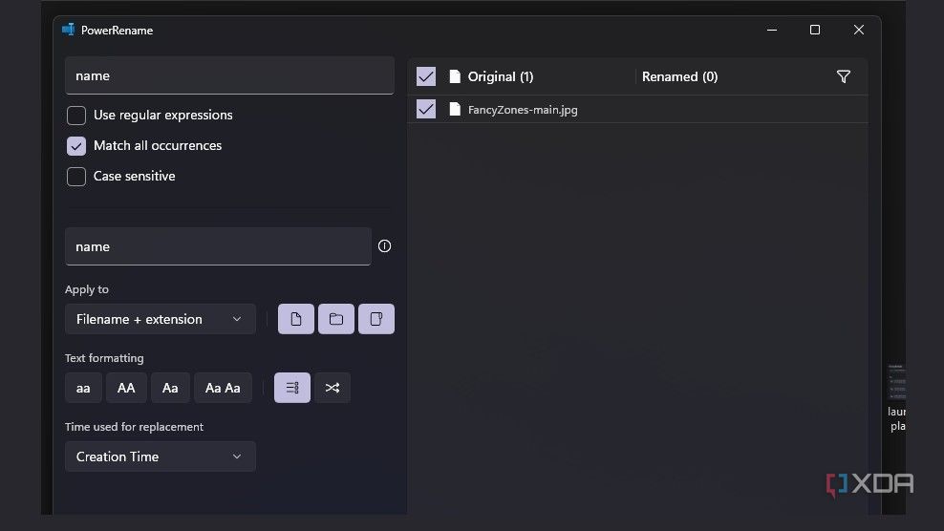Screen dimensions: 944x531
Task: Click the Original (1) column header
Action: tap(501, 76)
